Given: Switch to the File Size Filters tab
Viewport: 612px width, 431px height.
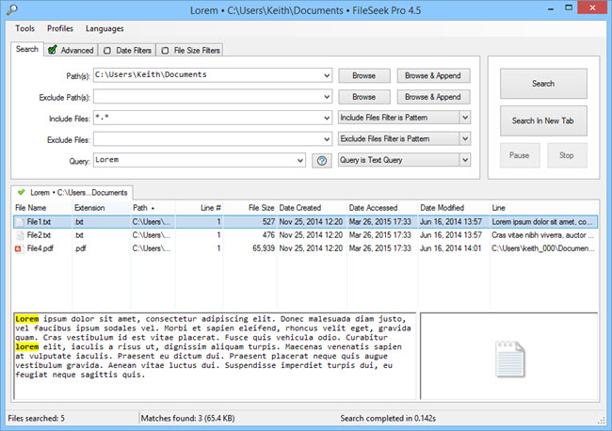Looking at the screenshot, I should (191, 50).
